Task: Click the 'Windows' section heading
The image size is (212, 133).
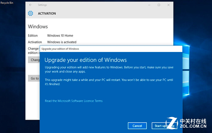Action: coord(38,27)
